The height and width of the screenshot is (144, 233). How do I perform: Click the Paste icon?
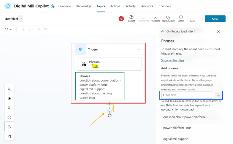(x=38, y=29)
